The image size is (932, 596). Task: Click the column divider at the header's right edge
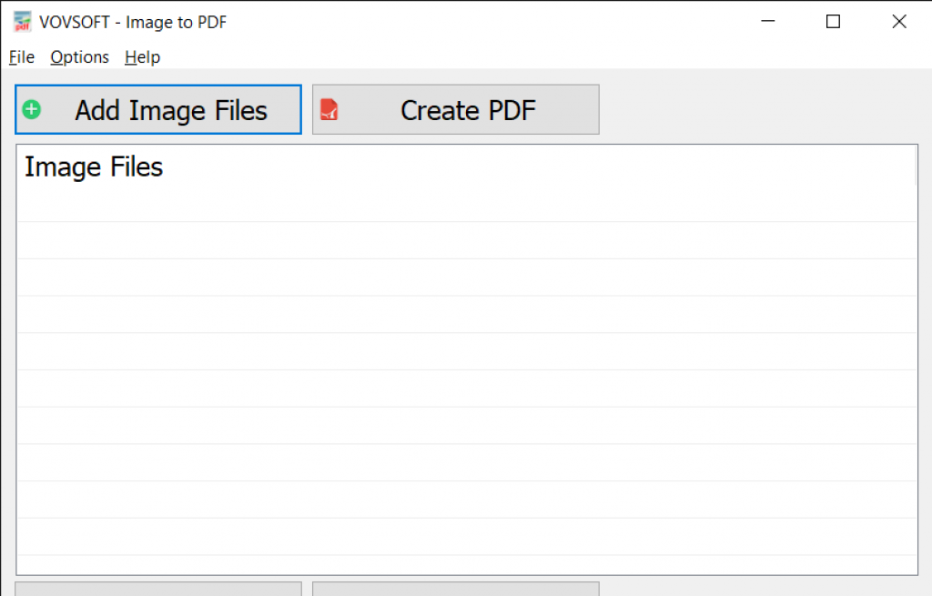(x=916, y=167)
